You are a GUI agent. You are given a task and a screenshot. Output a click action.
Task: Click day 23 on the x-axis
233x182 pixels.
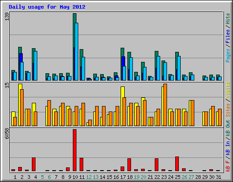[164, 177]
